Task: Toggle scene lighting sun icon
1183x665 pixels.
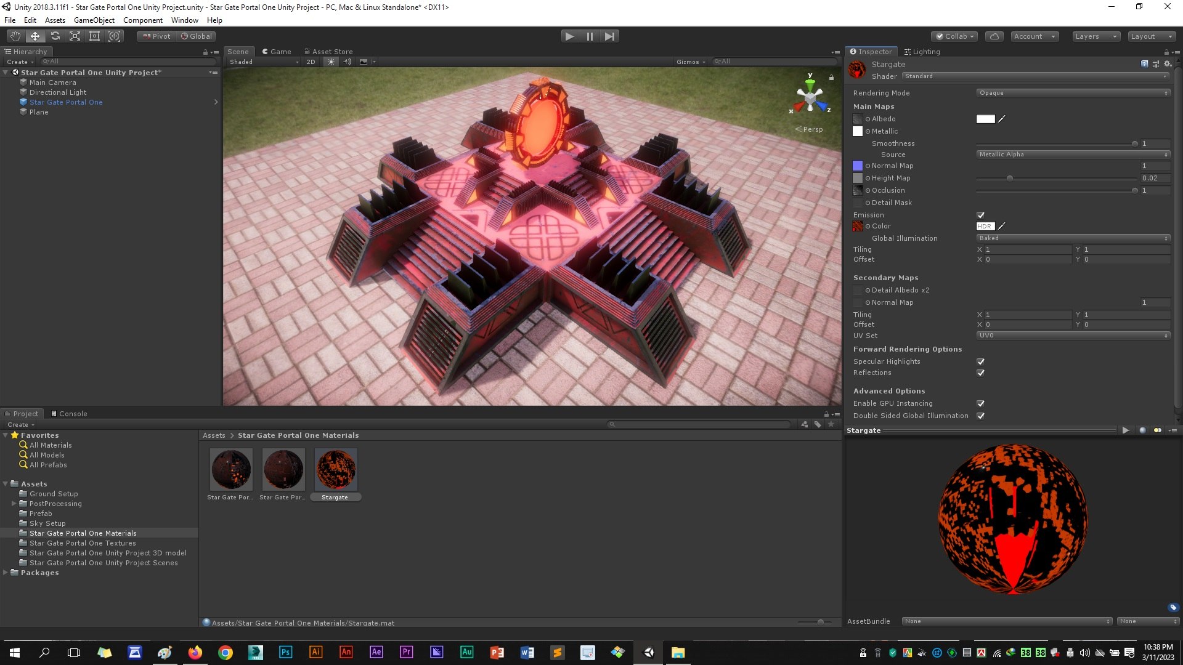Action: pyautogui.click(x=331, y=62)
